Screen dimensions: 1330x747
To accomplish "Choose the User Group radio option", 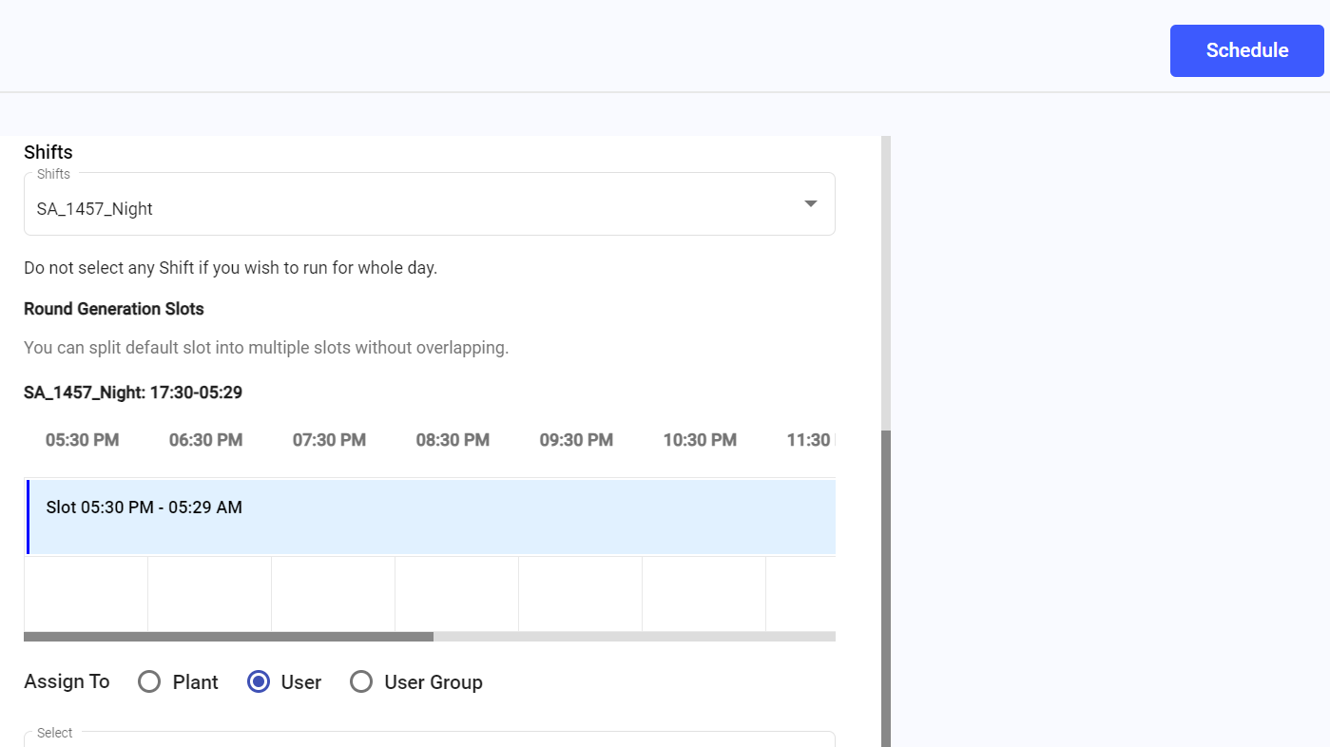I will click(x=361, y=682).
